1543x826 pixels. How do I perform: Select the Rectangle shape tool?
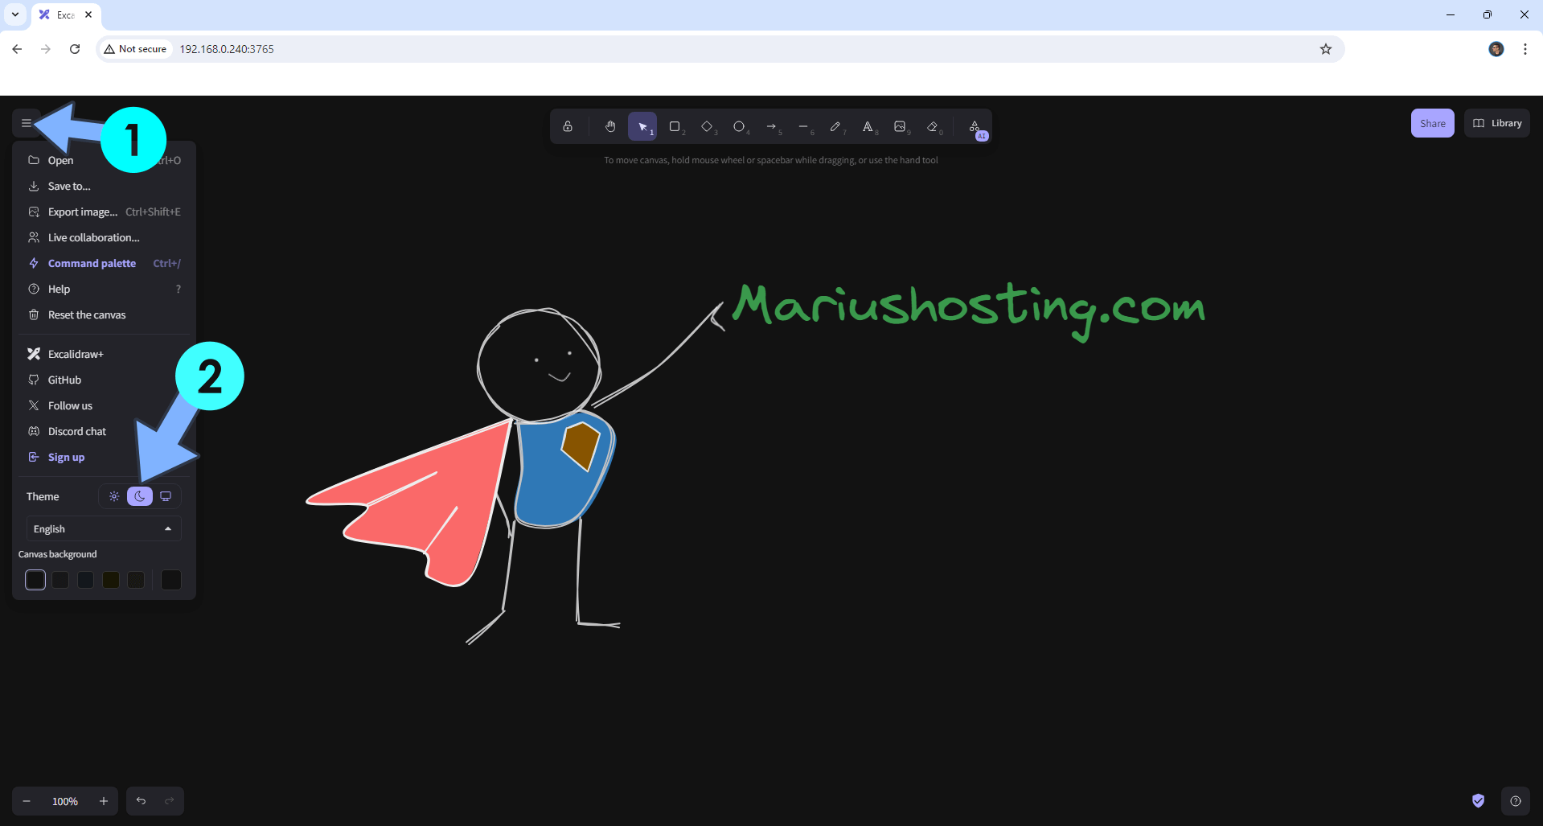(x=675, y=126)
